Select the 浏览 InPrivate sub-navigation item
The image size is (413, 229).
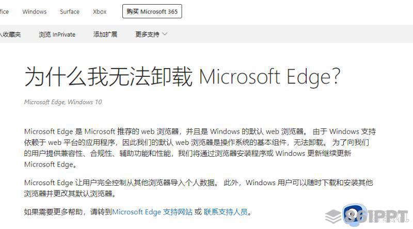(57, 35)
